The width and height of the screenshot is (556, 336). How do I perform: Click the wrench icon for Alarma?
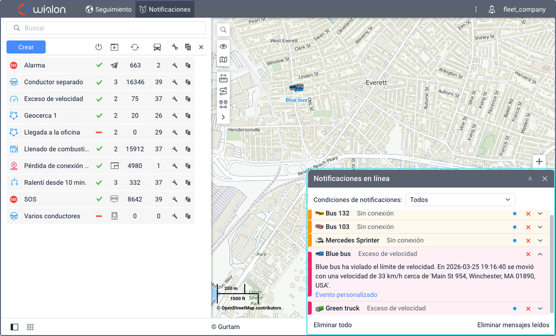175,66
